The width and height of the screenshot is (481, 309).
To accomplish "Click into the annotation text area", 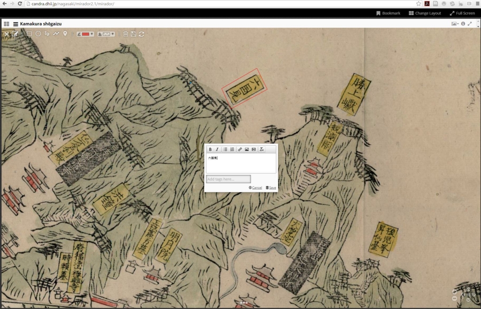I will click(241, 163).
